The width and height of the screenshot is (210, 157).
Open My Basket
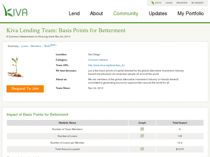pyautogui.click(x=197, y=3)
